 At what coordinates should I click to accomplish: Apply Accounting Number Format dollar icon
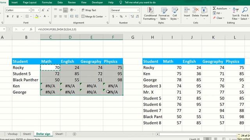[113, 16]
